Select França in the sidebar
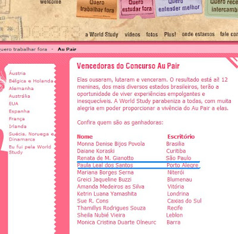Image resolution: width=238 pixels, height=234 pixels. [17, 119]
